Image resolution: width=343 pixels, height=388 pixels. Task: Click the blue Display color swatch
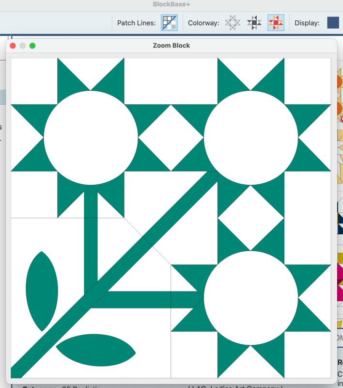pos(333,23)
